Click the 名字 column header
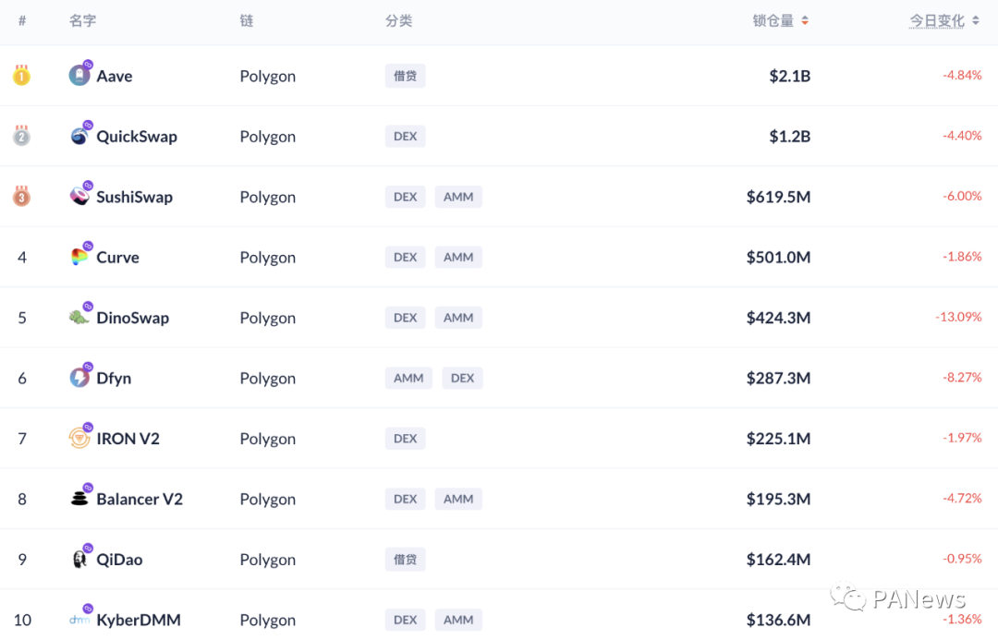 82,21
